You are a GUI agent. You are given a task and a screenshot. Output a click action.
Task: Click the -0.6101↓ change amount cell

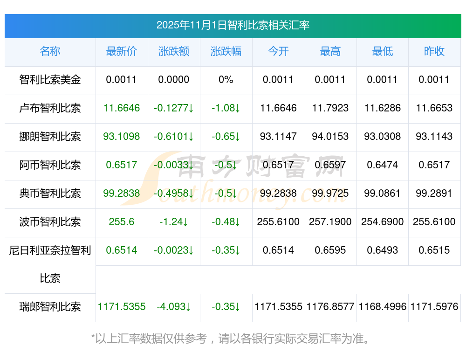tap(174, 137)
